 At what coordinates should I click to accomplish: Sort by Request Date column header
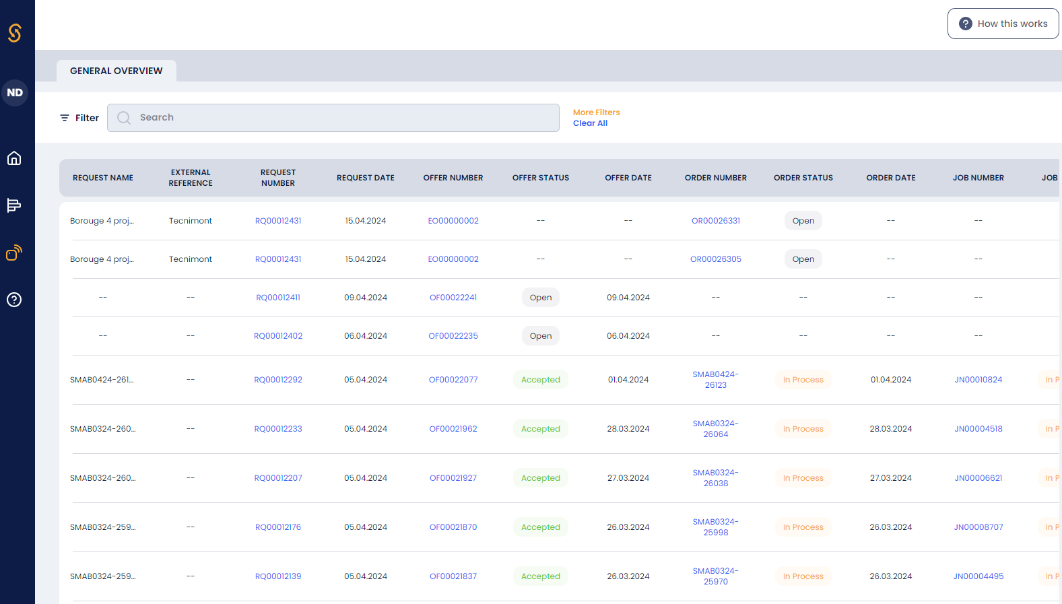point(366,178)
